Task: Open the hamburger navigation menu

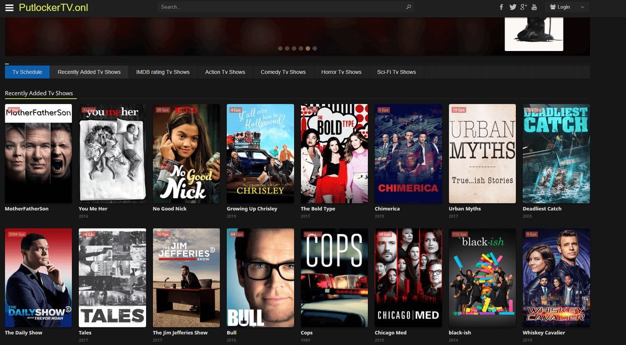Action: click(9, 7)
